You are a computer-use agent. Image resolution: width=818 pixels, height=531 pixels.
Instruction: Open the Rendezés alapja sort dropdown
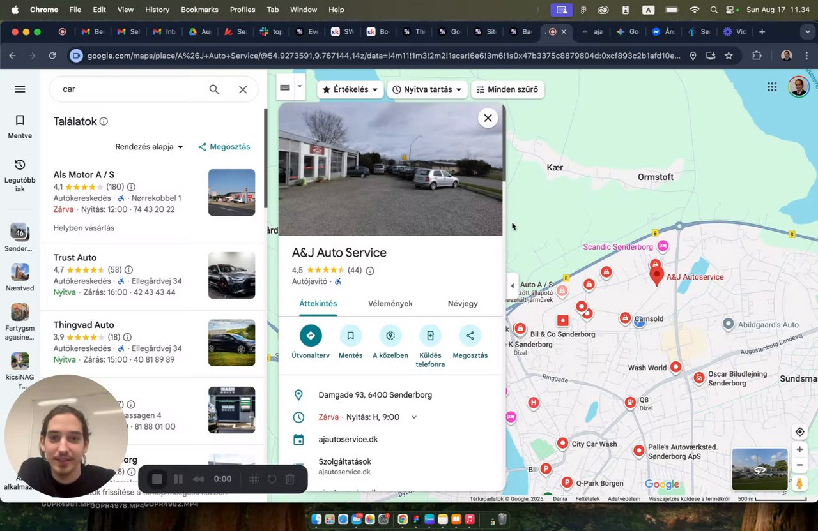(x=150, y=147)
